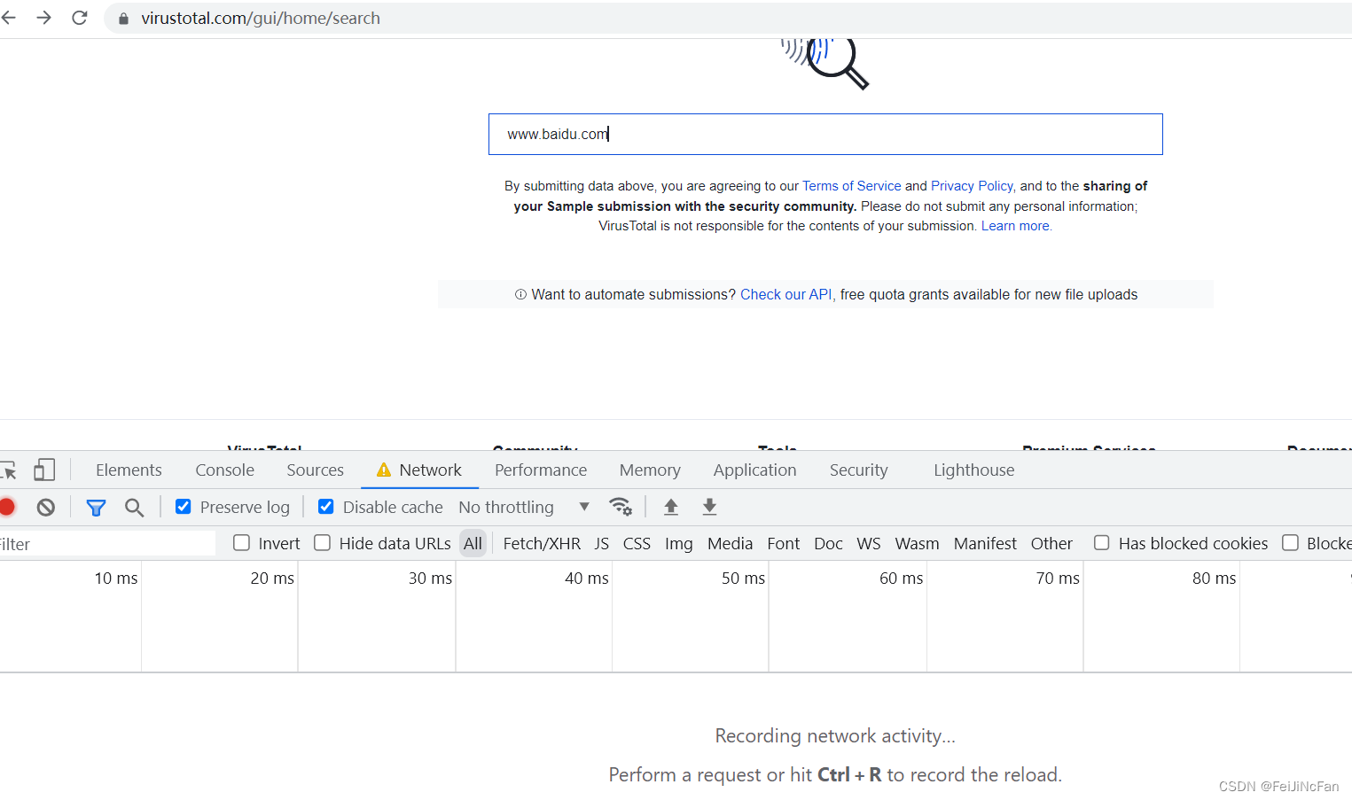The image size is (1352, 800).
Task: Toggle the network filter funnel icon
Action: pos(96,507)
